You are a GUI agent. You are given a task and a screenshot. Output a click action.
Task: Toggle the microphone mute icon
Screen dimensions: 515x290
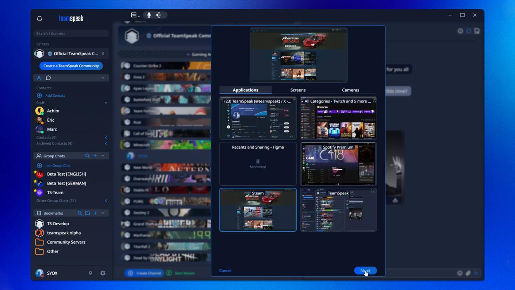(149, 15)
